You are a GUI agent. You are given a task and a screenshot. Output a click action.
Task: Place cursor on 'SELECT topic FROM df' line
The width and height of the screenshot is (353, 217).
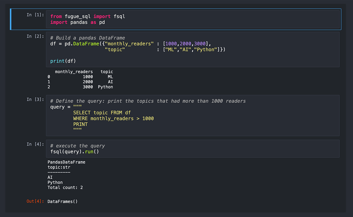[x=102, y=113]
